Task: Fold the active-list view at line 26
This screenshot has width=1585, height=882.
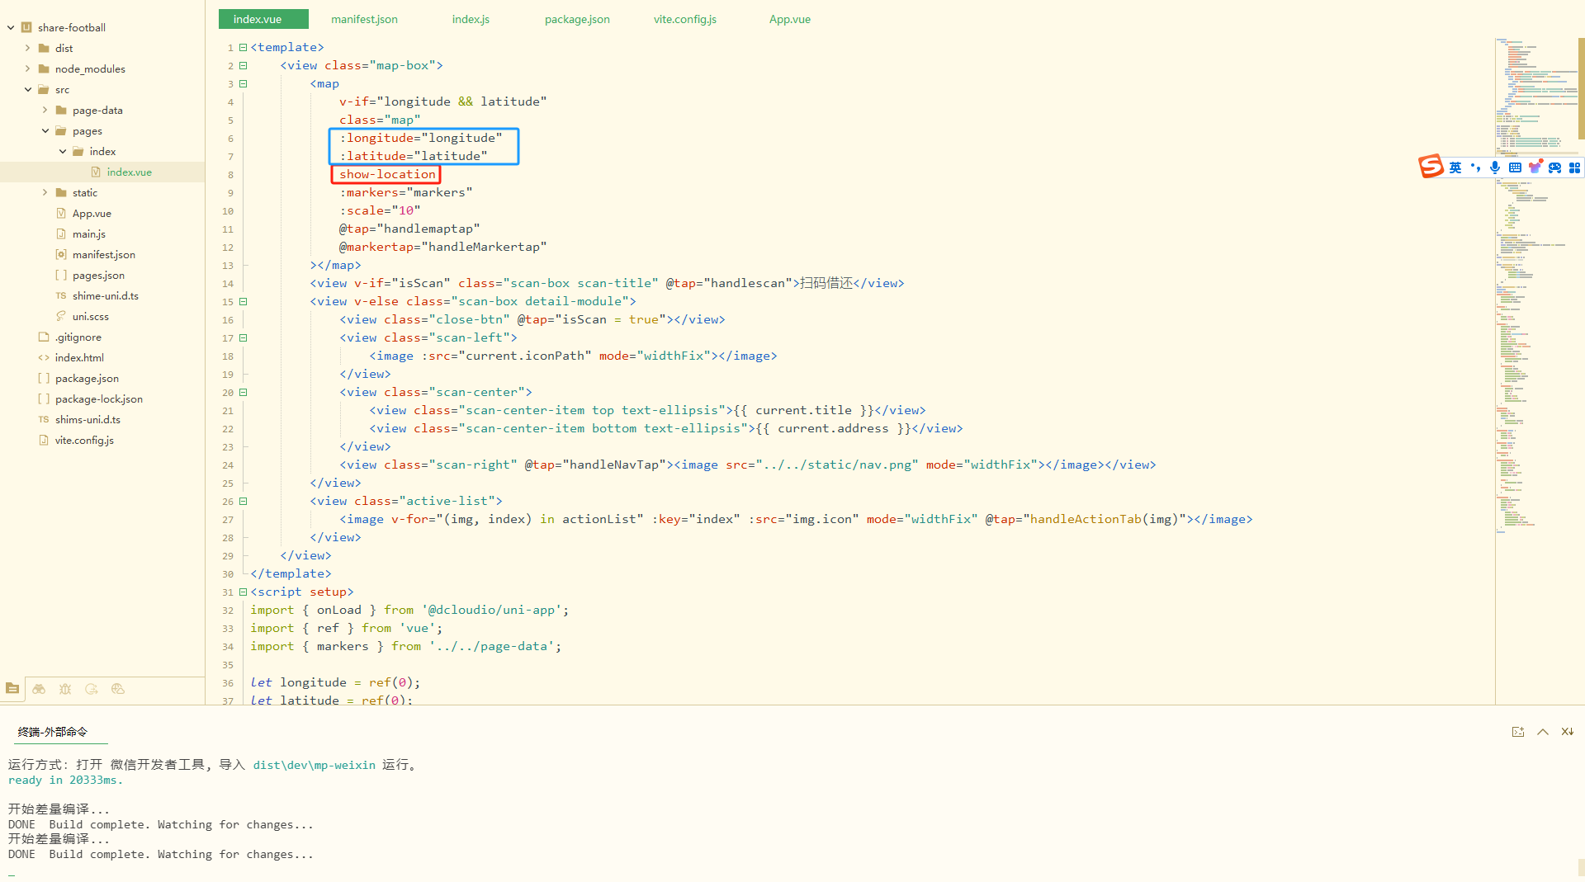Action: (x=243, y=501)
